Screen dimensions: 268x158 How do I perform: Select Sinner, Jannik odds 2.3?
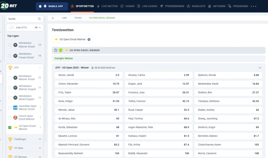click(x=88, y=75)
